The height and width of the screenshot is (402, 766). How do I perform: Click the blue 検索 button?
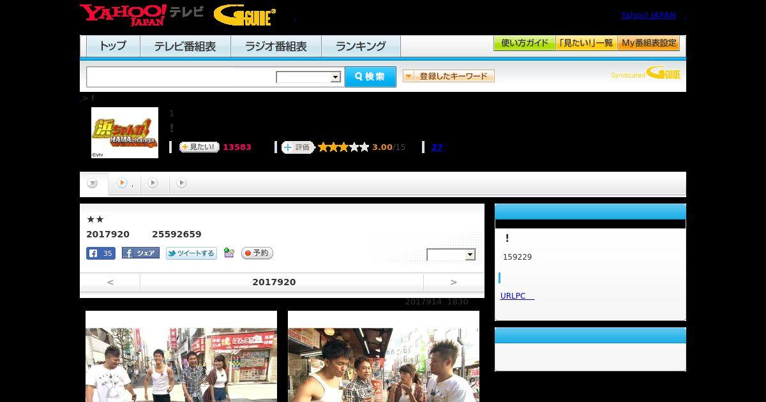pos(370,77)
